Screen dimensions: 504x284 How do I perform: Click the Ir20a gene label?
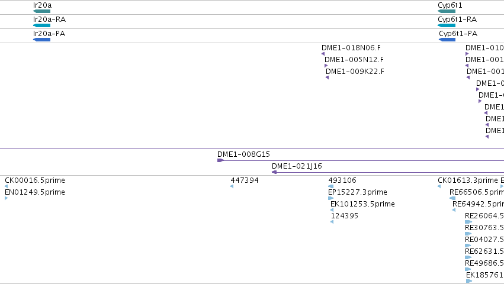[43, 5]
